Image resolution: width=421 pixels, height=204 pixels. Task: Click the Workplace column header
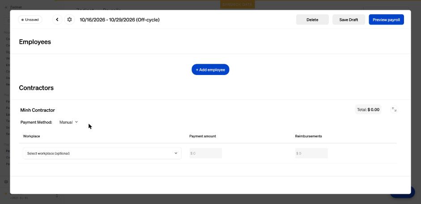(31, 136)
